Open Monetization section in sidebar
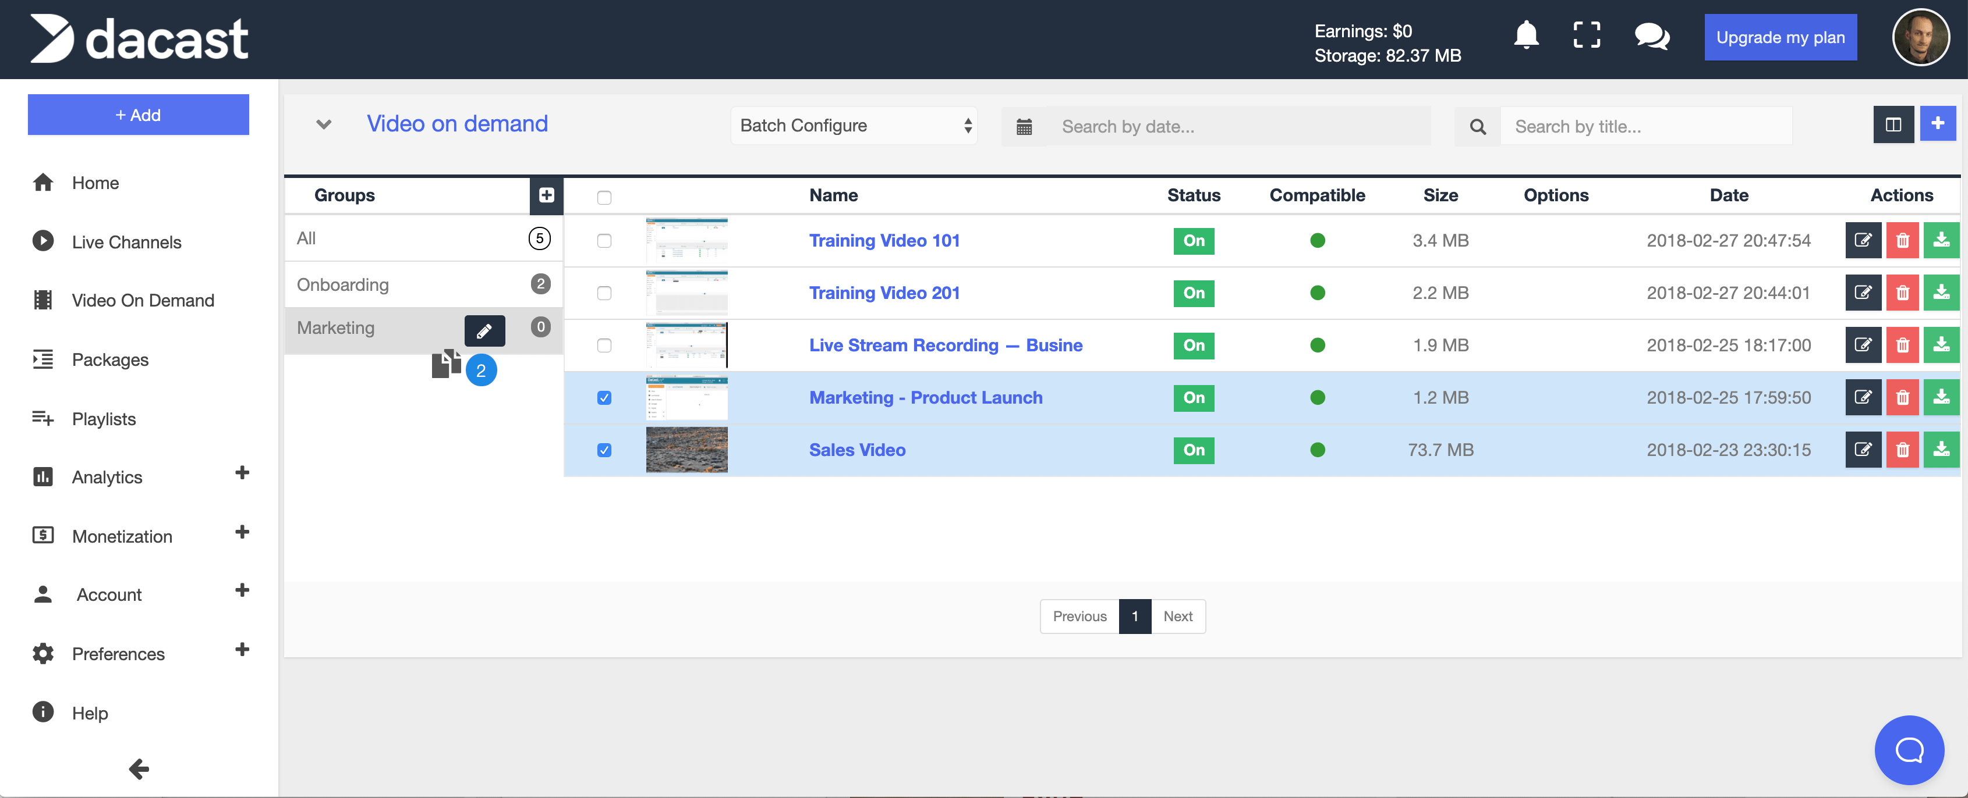The width and height of the screenshot is (1968, 798). (123, 536)
